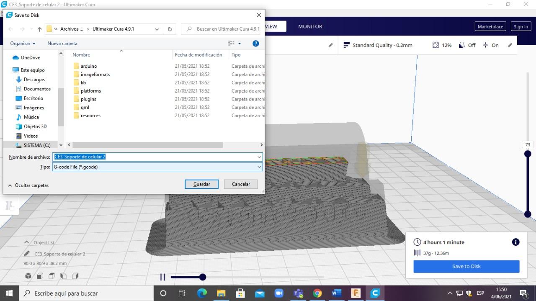Screen dimensions: 536x301
Task: Open Zoom from taskbar
Action: 279,293
